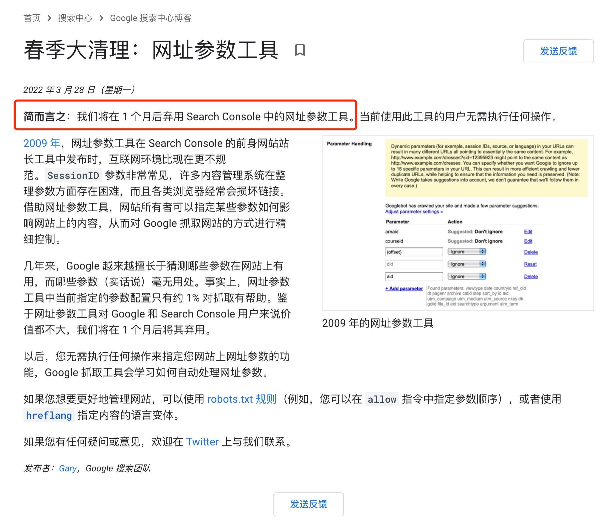
Task: Follow the robots.txt 规则 link
Action: tap(242, 399)
